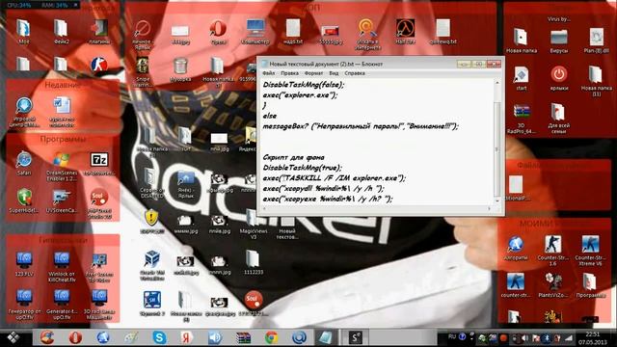Viewport: 617px width, 347px height.
Task: Open the Вид menu in Notepad
Action: 334,73
